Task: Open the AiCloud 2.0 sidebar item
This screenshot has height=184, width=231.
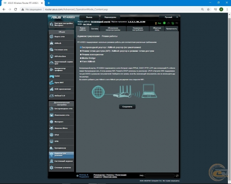Action: (61, 96)
